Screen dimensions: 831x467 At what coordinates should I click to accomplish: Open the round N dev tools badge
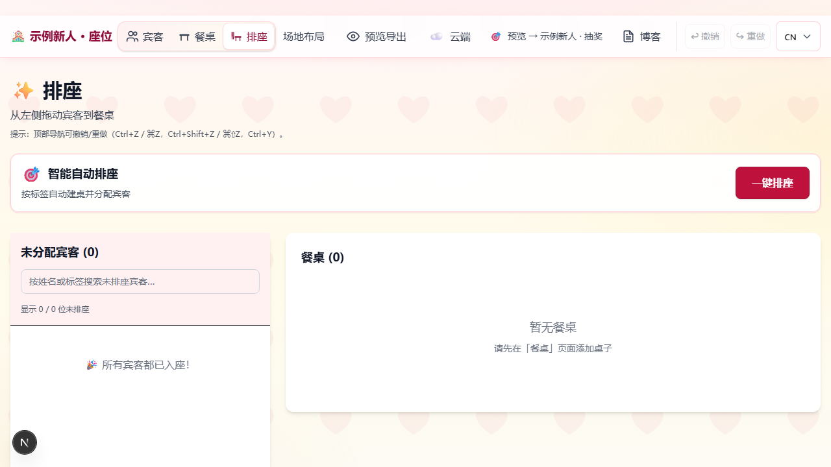tap(25, 442)
